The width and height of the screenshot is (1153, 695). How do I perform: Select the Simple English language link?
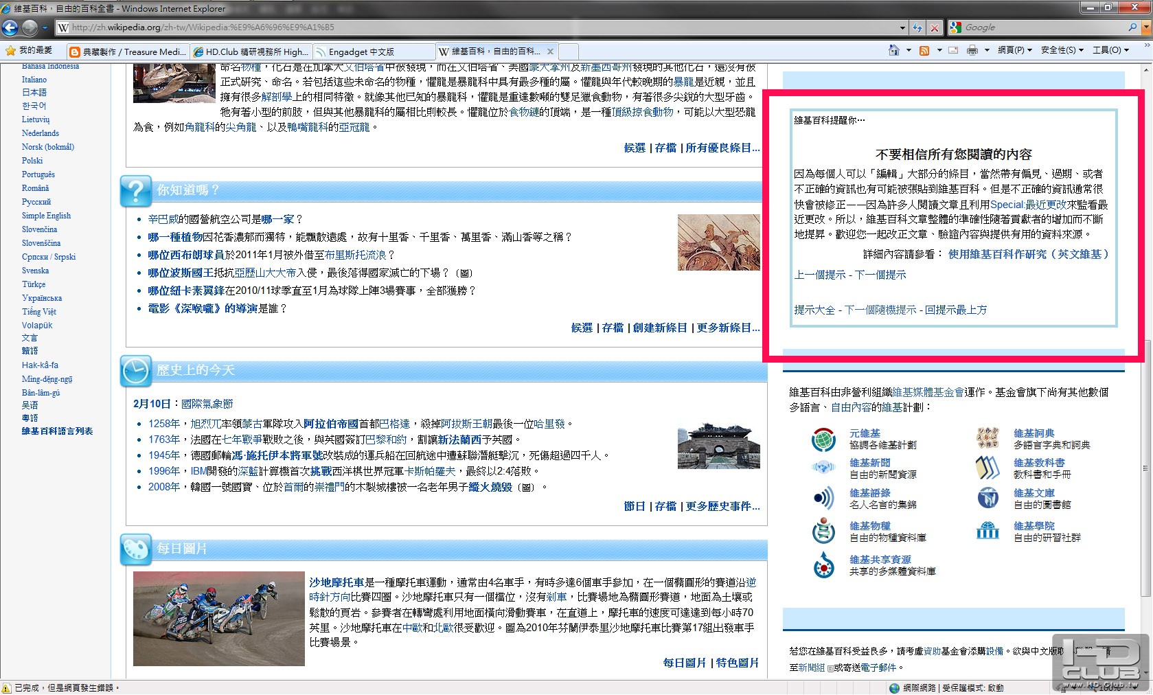[x=46, y=216]
